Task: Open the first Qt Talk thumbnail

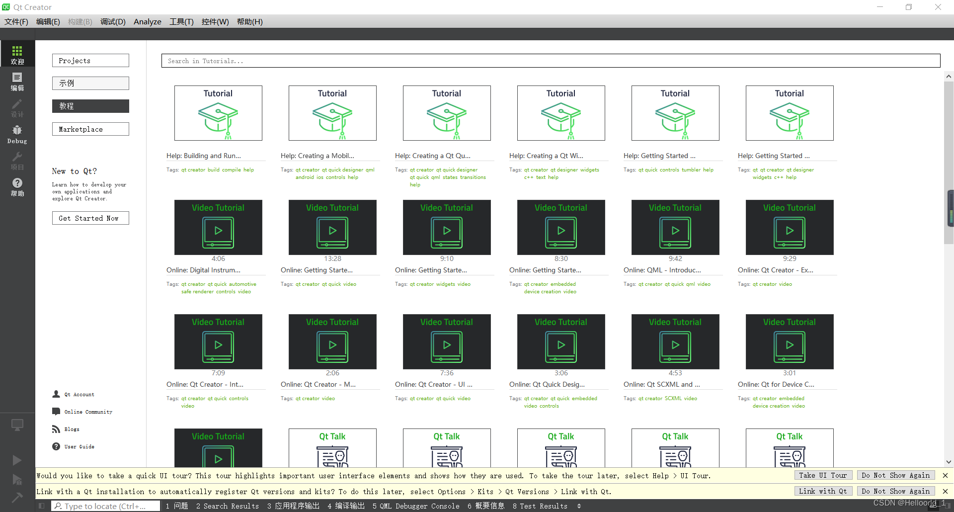Action: coord(332,448)
